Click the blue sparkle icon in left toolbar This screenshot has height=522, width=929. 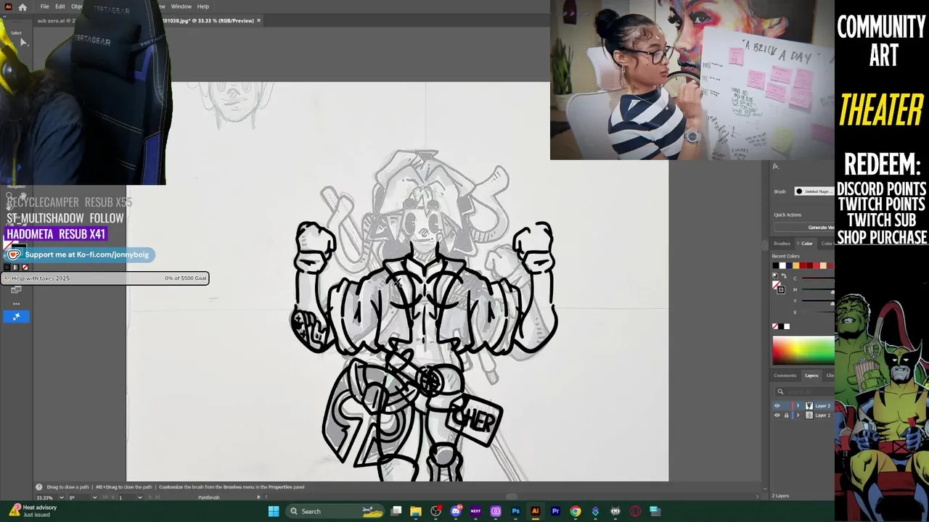pyautogui.click(x=16, y=316)
